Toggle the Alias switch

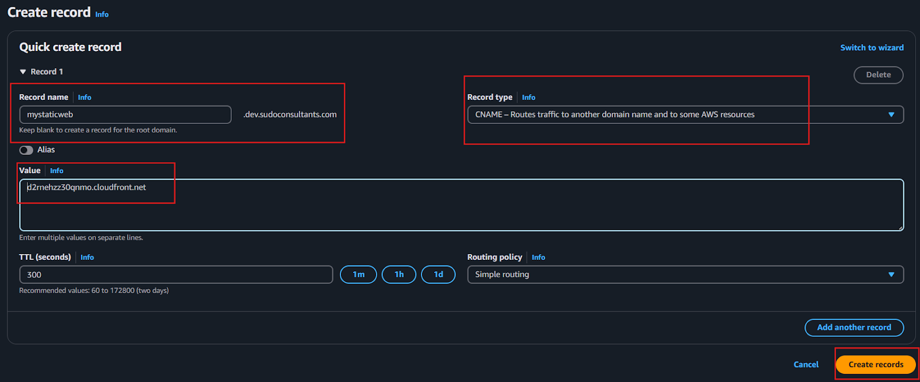[x=26, y=150]
